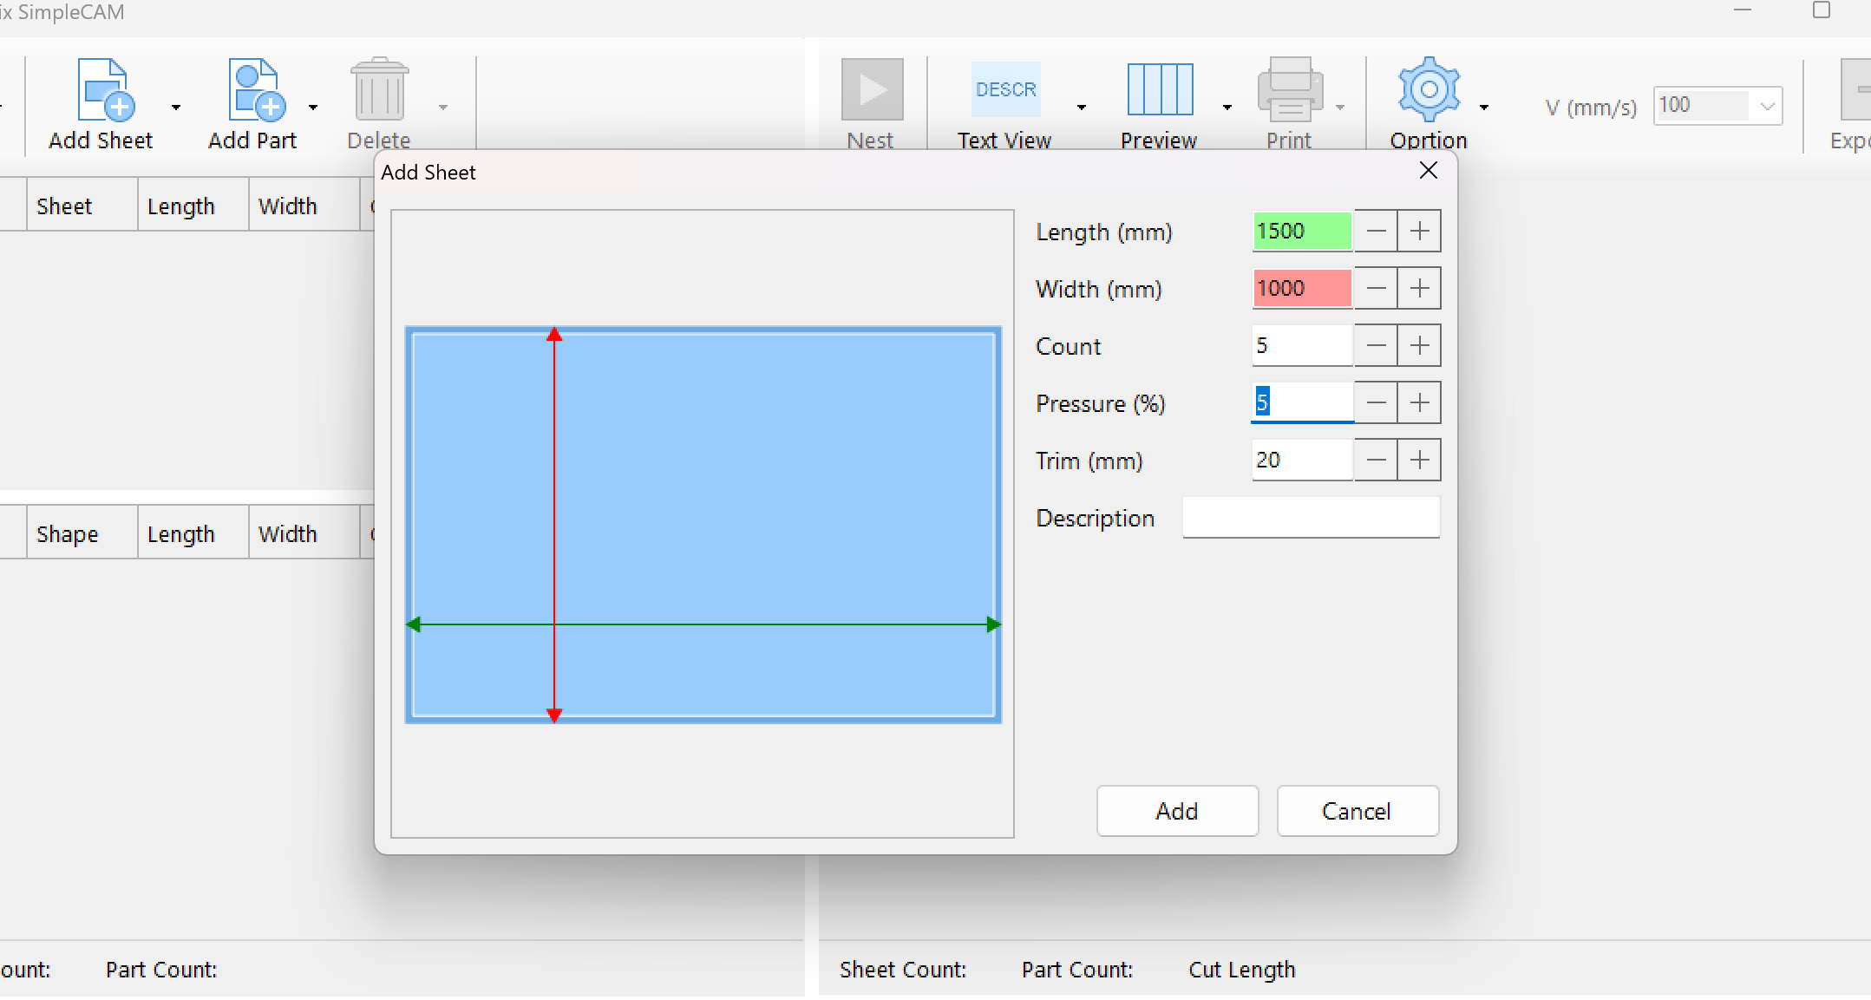Image resolution: width=1871 pixels, height=1000 pixels.
Task: Click the Delete trash can icon
Action: click(379, 90)
